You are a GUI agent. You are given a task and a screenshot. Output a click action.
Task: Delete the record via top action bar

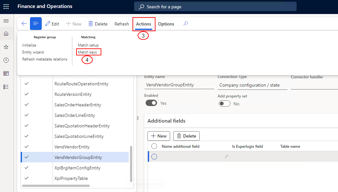[98, 24]
